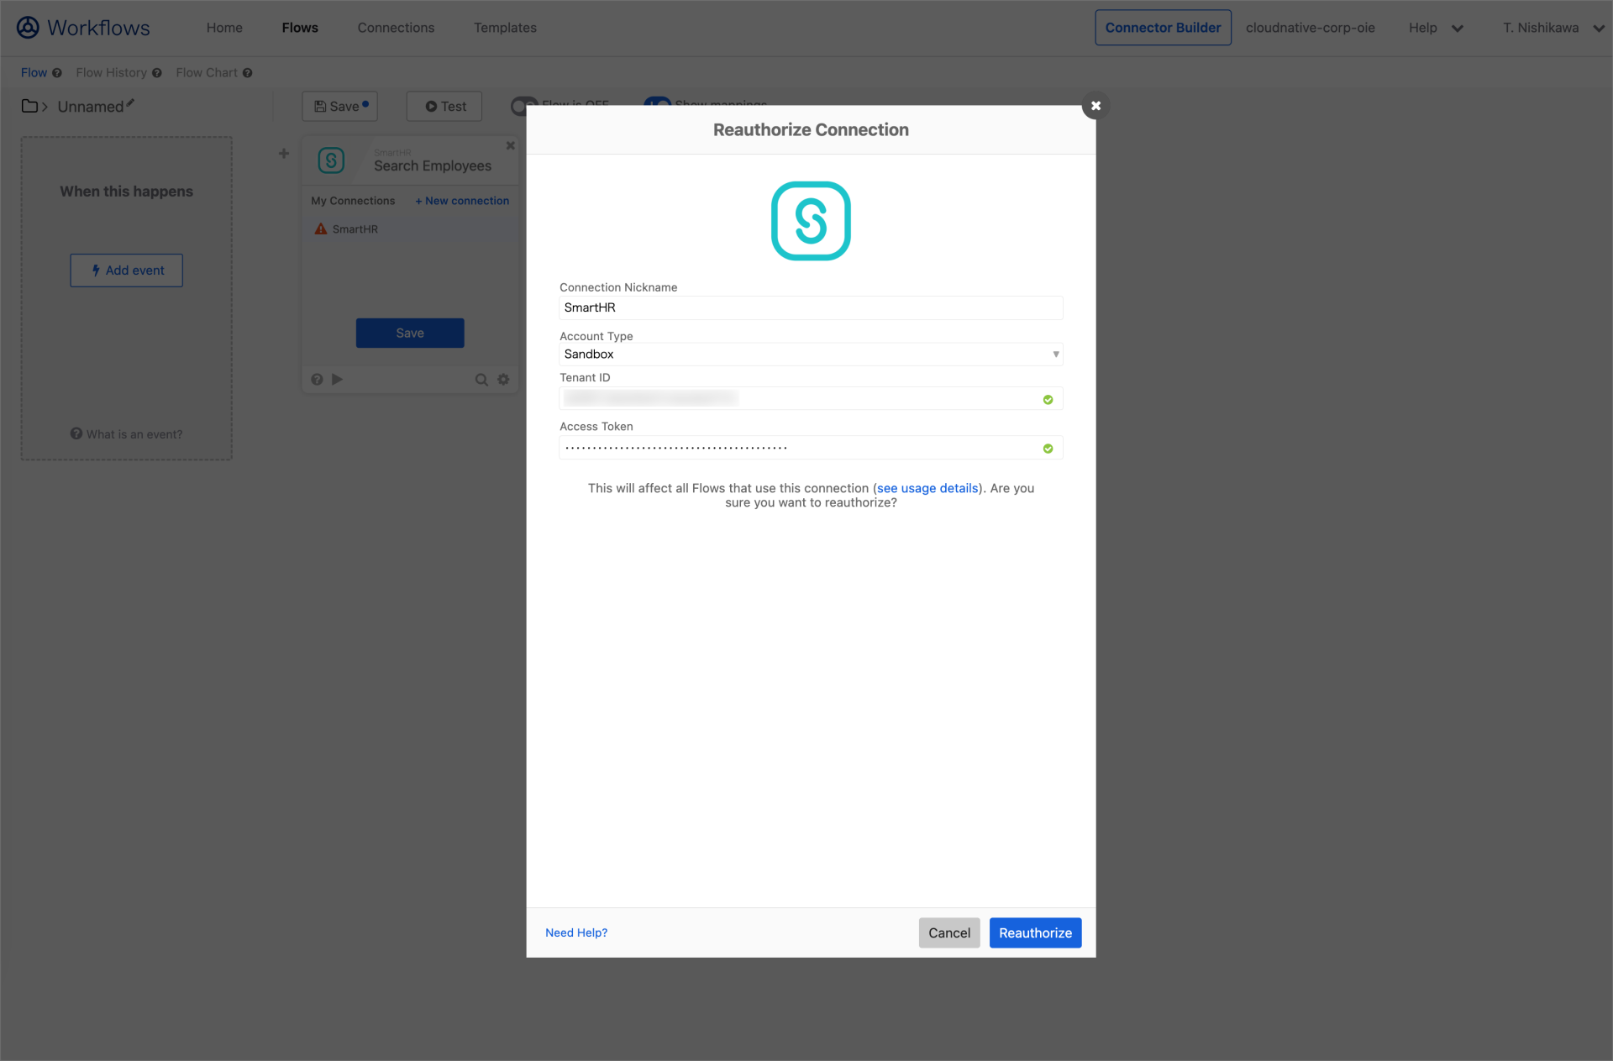Open the question-mark help icon on the step footer
1613x1061 pixels.
coord(317,379)
